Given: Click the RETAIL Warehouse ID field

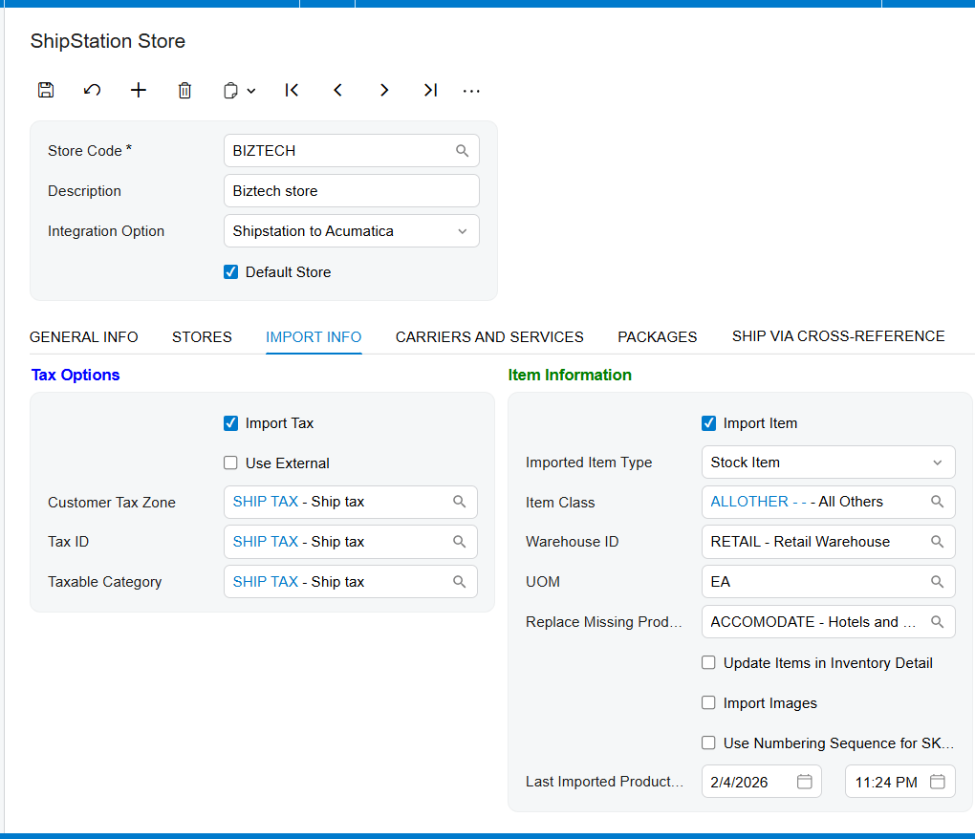Looking at the screenshot, I should click(x=828, y=541).
